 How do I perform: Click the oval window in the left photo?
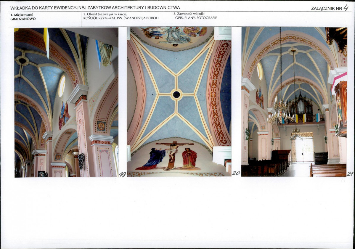[62, 86]
